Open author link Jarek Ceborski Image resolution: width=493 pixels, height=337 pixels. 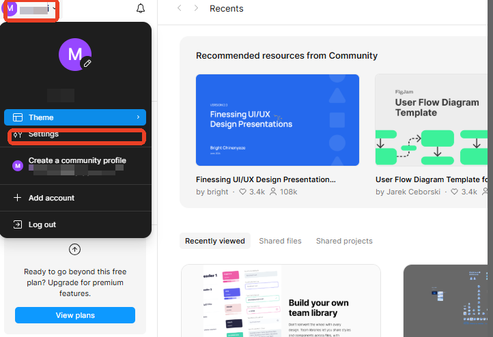coord(413,192)
